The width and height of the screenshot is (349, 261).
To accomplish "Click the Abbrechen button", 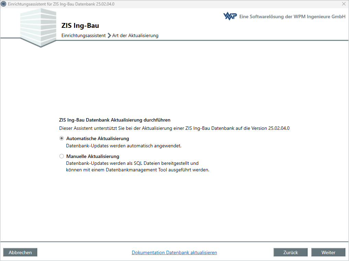I will tap(20, 252).
